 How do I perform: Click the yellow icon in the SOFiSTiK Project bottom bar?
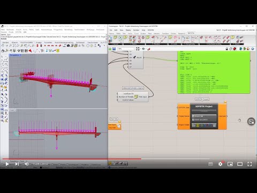198,125
